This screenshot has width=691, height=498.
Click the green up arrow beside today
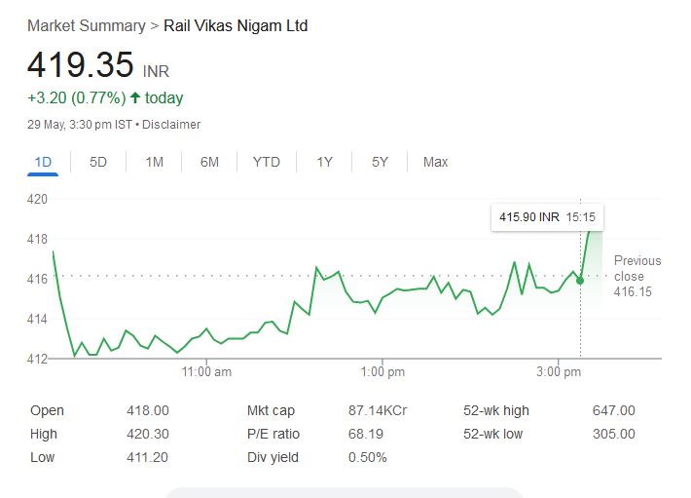click(134, 97)
